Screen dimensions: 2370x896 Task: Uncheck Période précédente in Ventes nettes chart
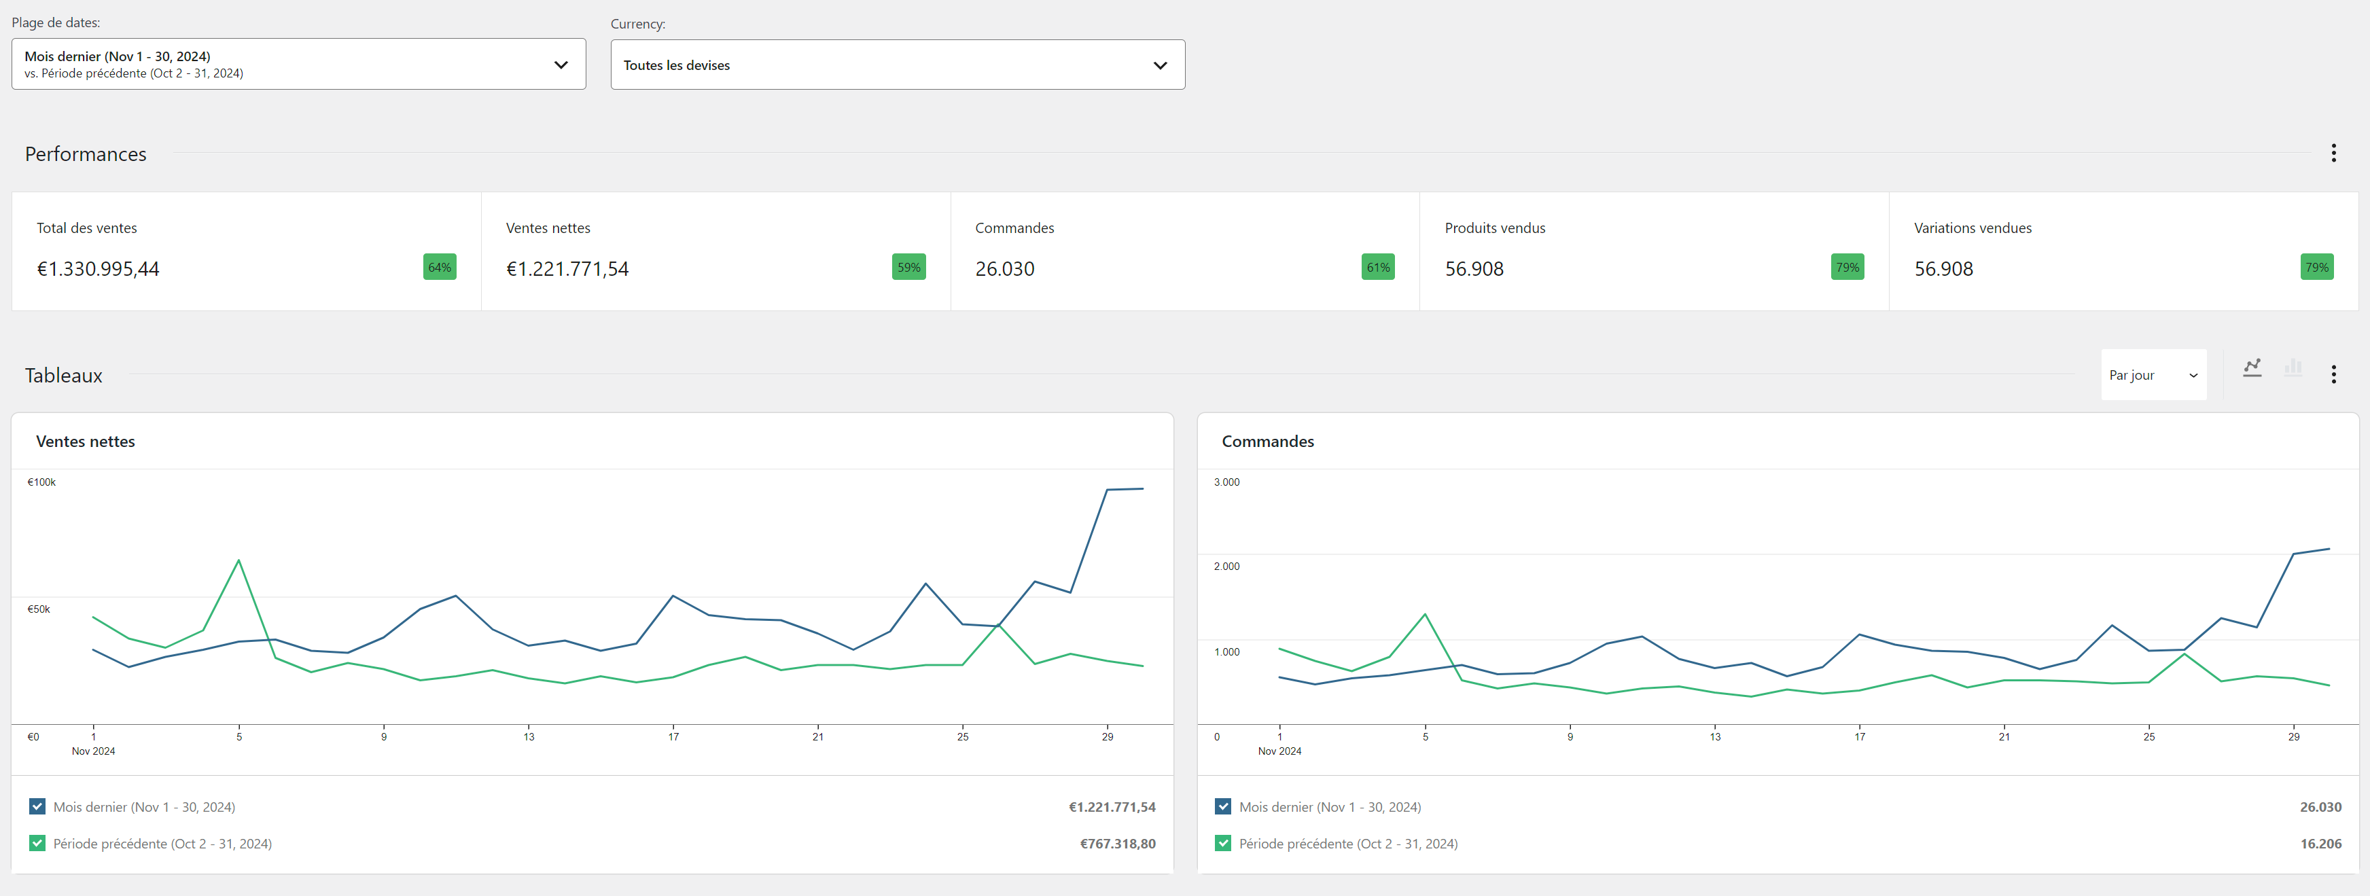pyautogui.click(x=38, y=844)
